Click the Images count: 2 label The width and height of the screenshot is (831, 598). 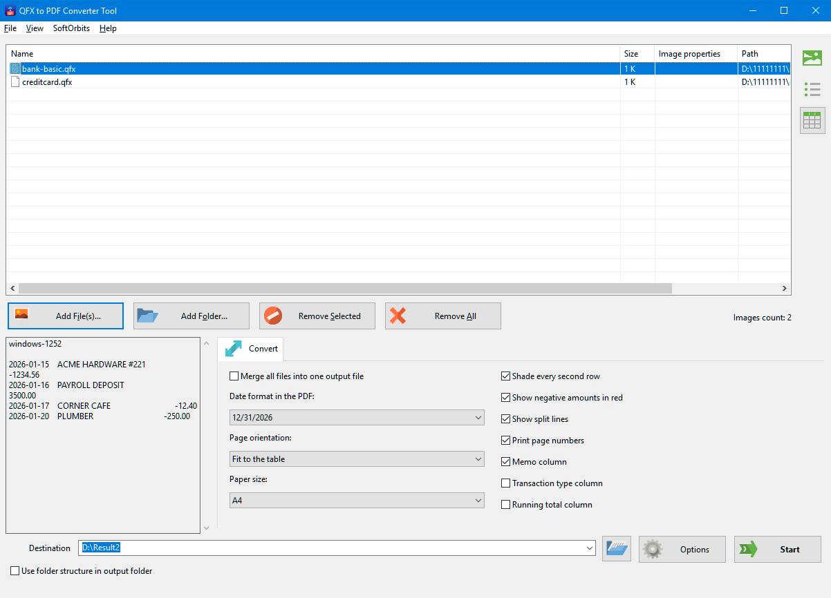tap(763, 318)
